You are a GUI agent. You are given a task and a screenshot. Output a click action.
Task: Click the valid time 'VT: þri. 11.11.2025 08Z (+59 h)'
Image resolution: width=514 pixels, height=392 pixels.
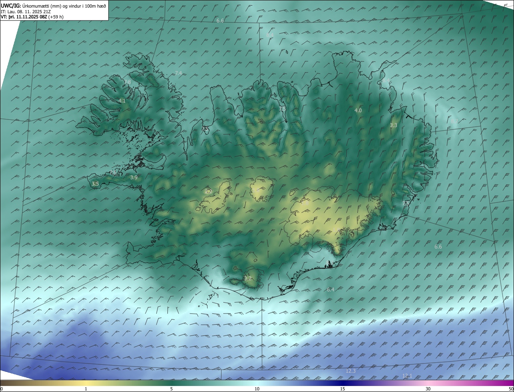[x=32, y=17]
